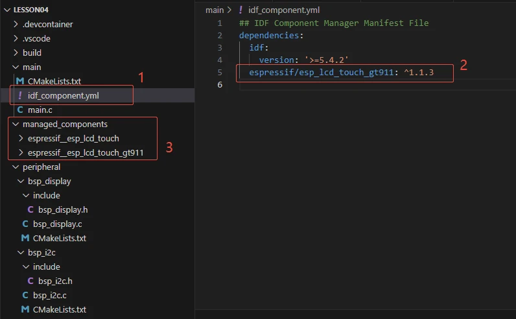516x319 pixels.
Task: Click the C icon next to bsp_i2c.c
Action: pyautogui.click(x=25, y=295)
